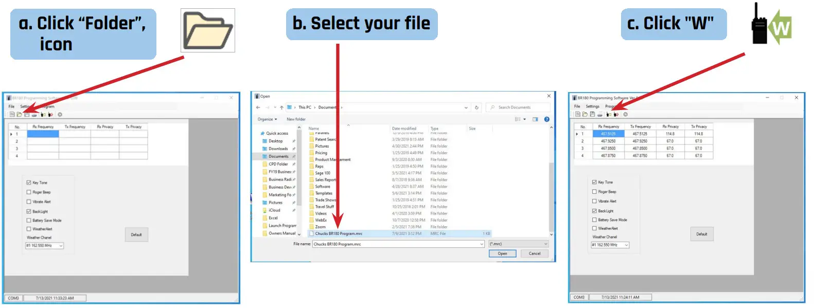Screen dimensions: 814x308
Task: Refresh the folder listing in Open dialog
Action: pyautogui.click(x=476, y=107)
